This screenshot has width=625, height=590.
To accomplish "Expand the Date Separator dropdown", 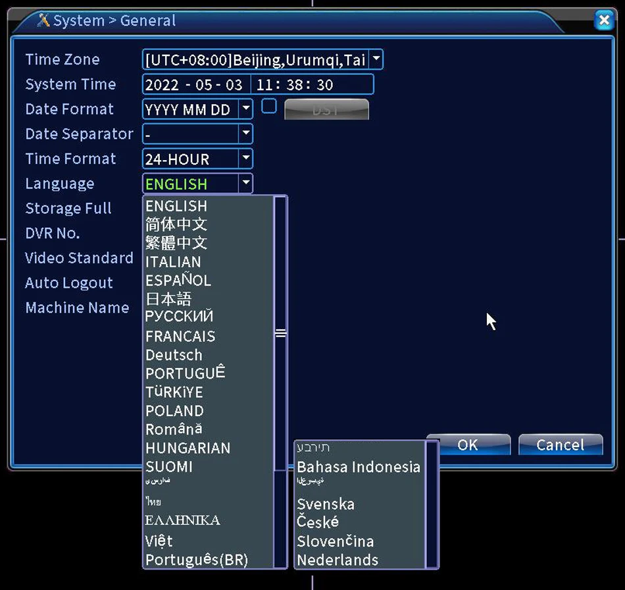I will tap(245, 134).
